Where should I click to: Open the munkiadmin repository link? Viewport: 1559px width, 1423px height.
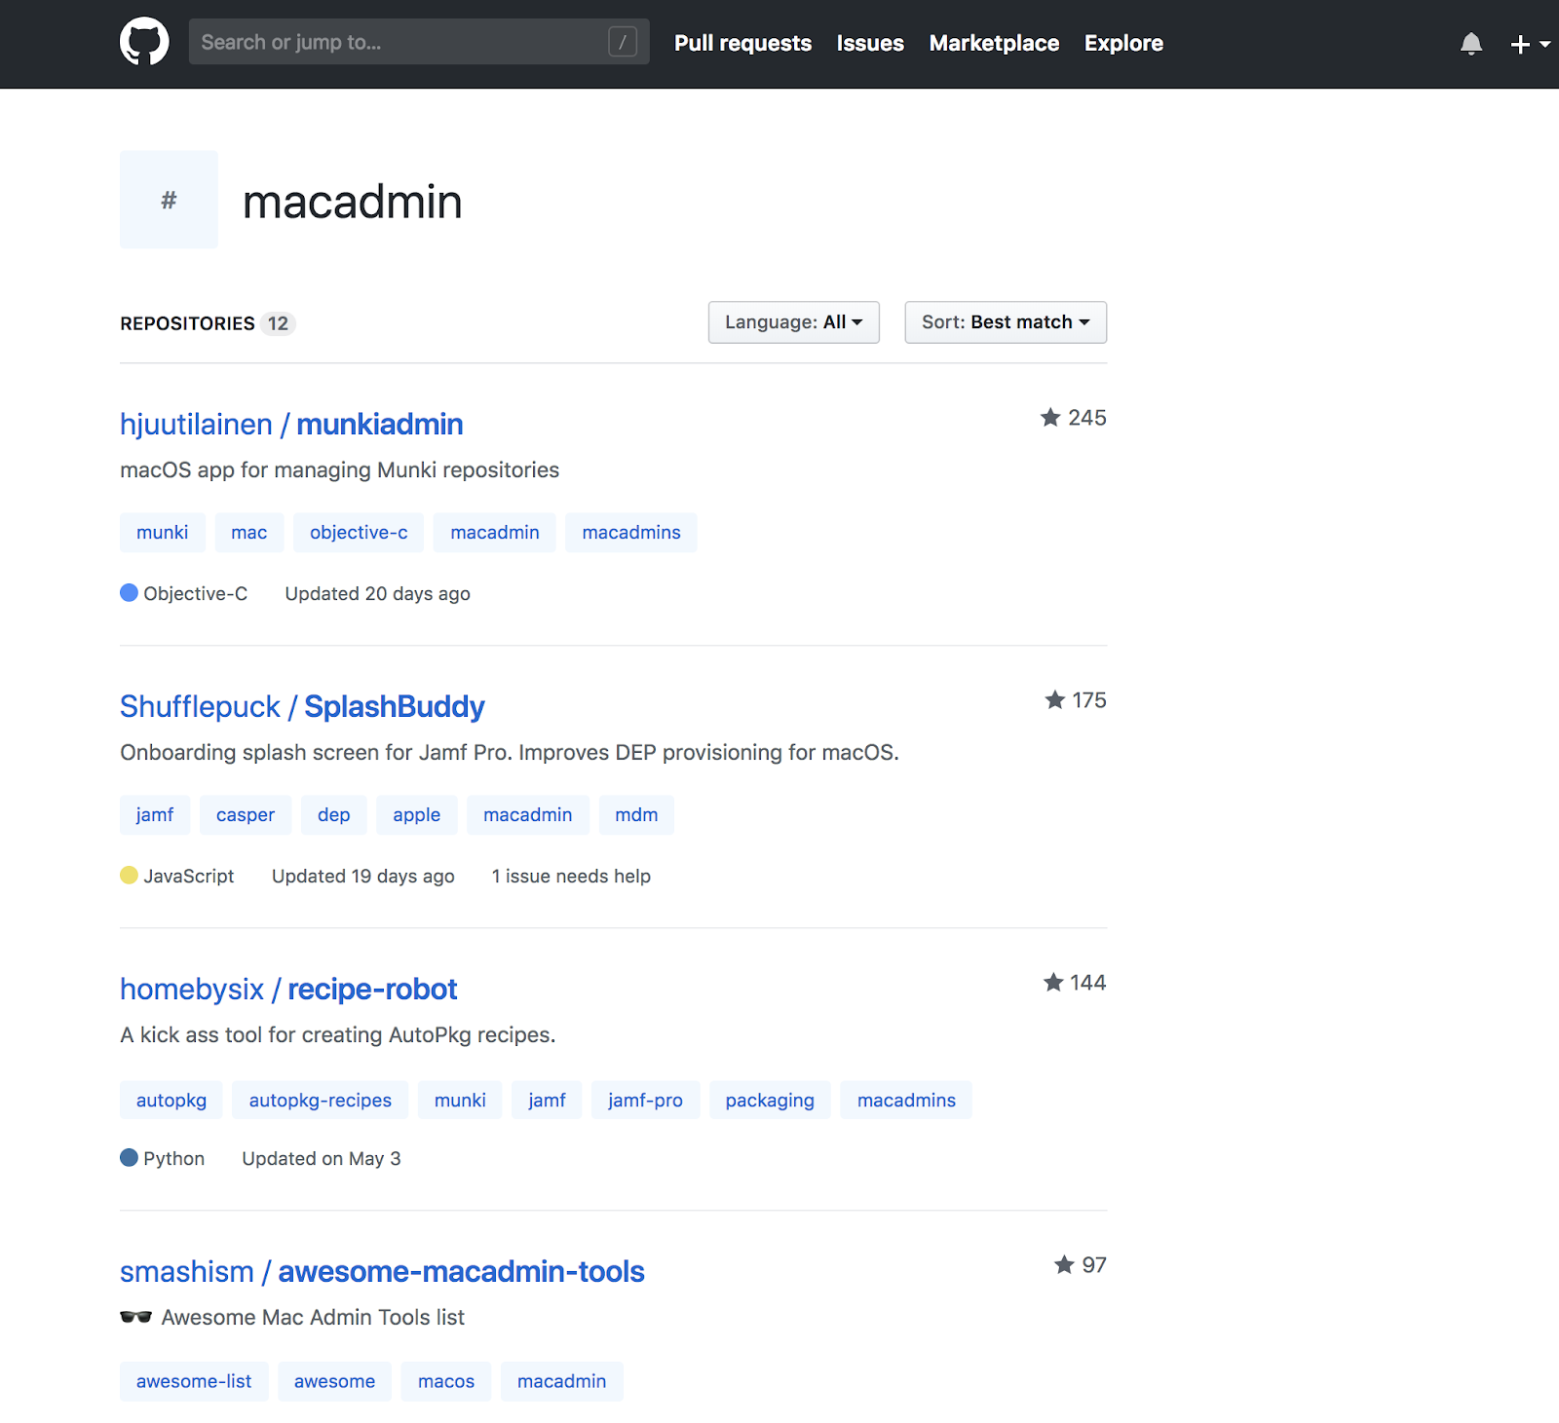click(x=379, y=425)
